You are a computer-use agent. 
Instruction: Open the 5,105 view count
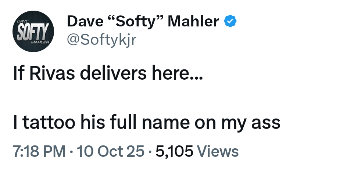[174, 151]
